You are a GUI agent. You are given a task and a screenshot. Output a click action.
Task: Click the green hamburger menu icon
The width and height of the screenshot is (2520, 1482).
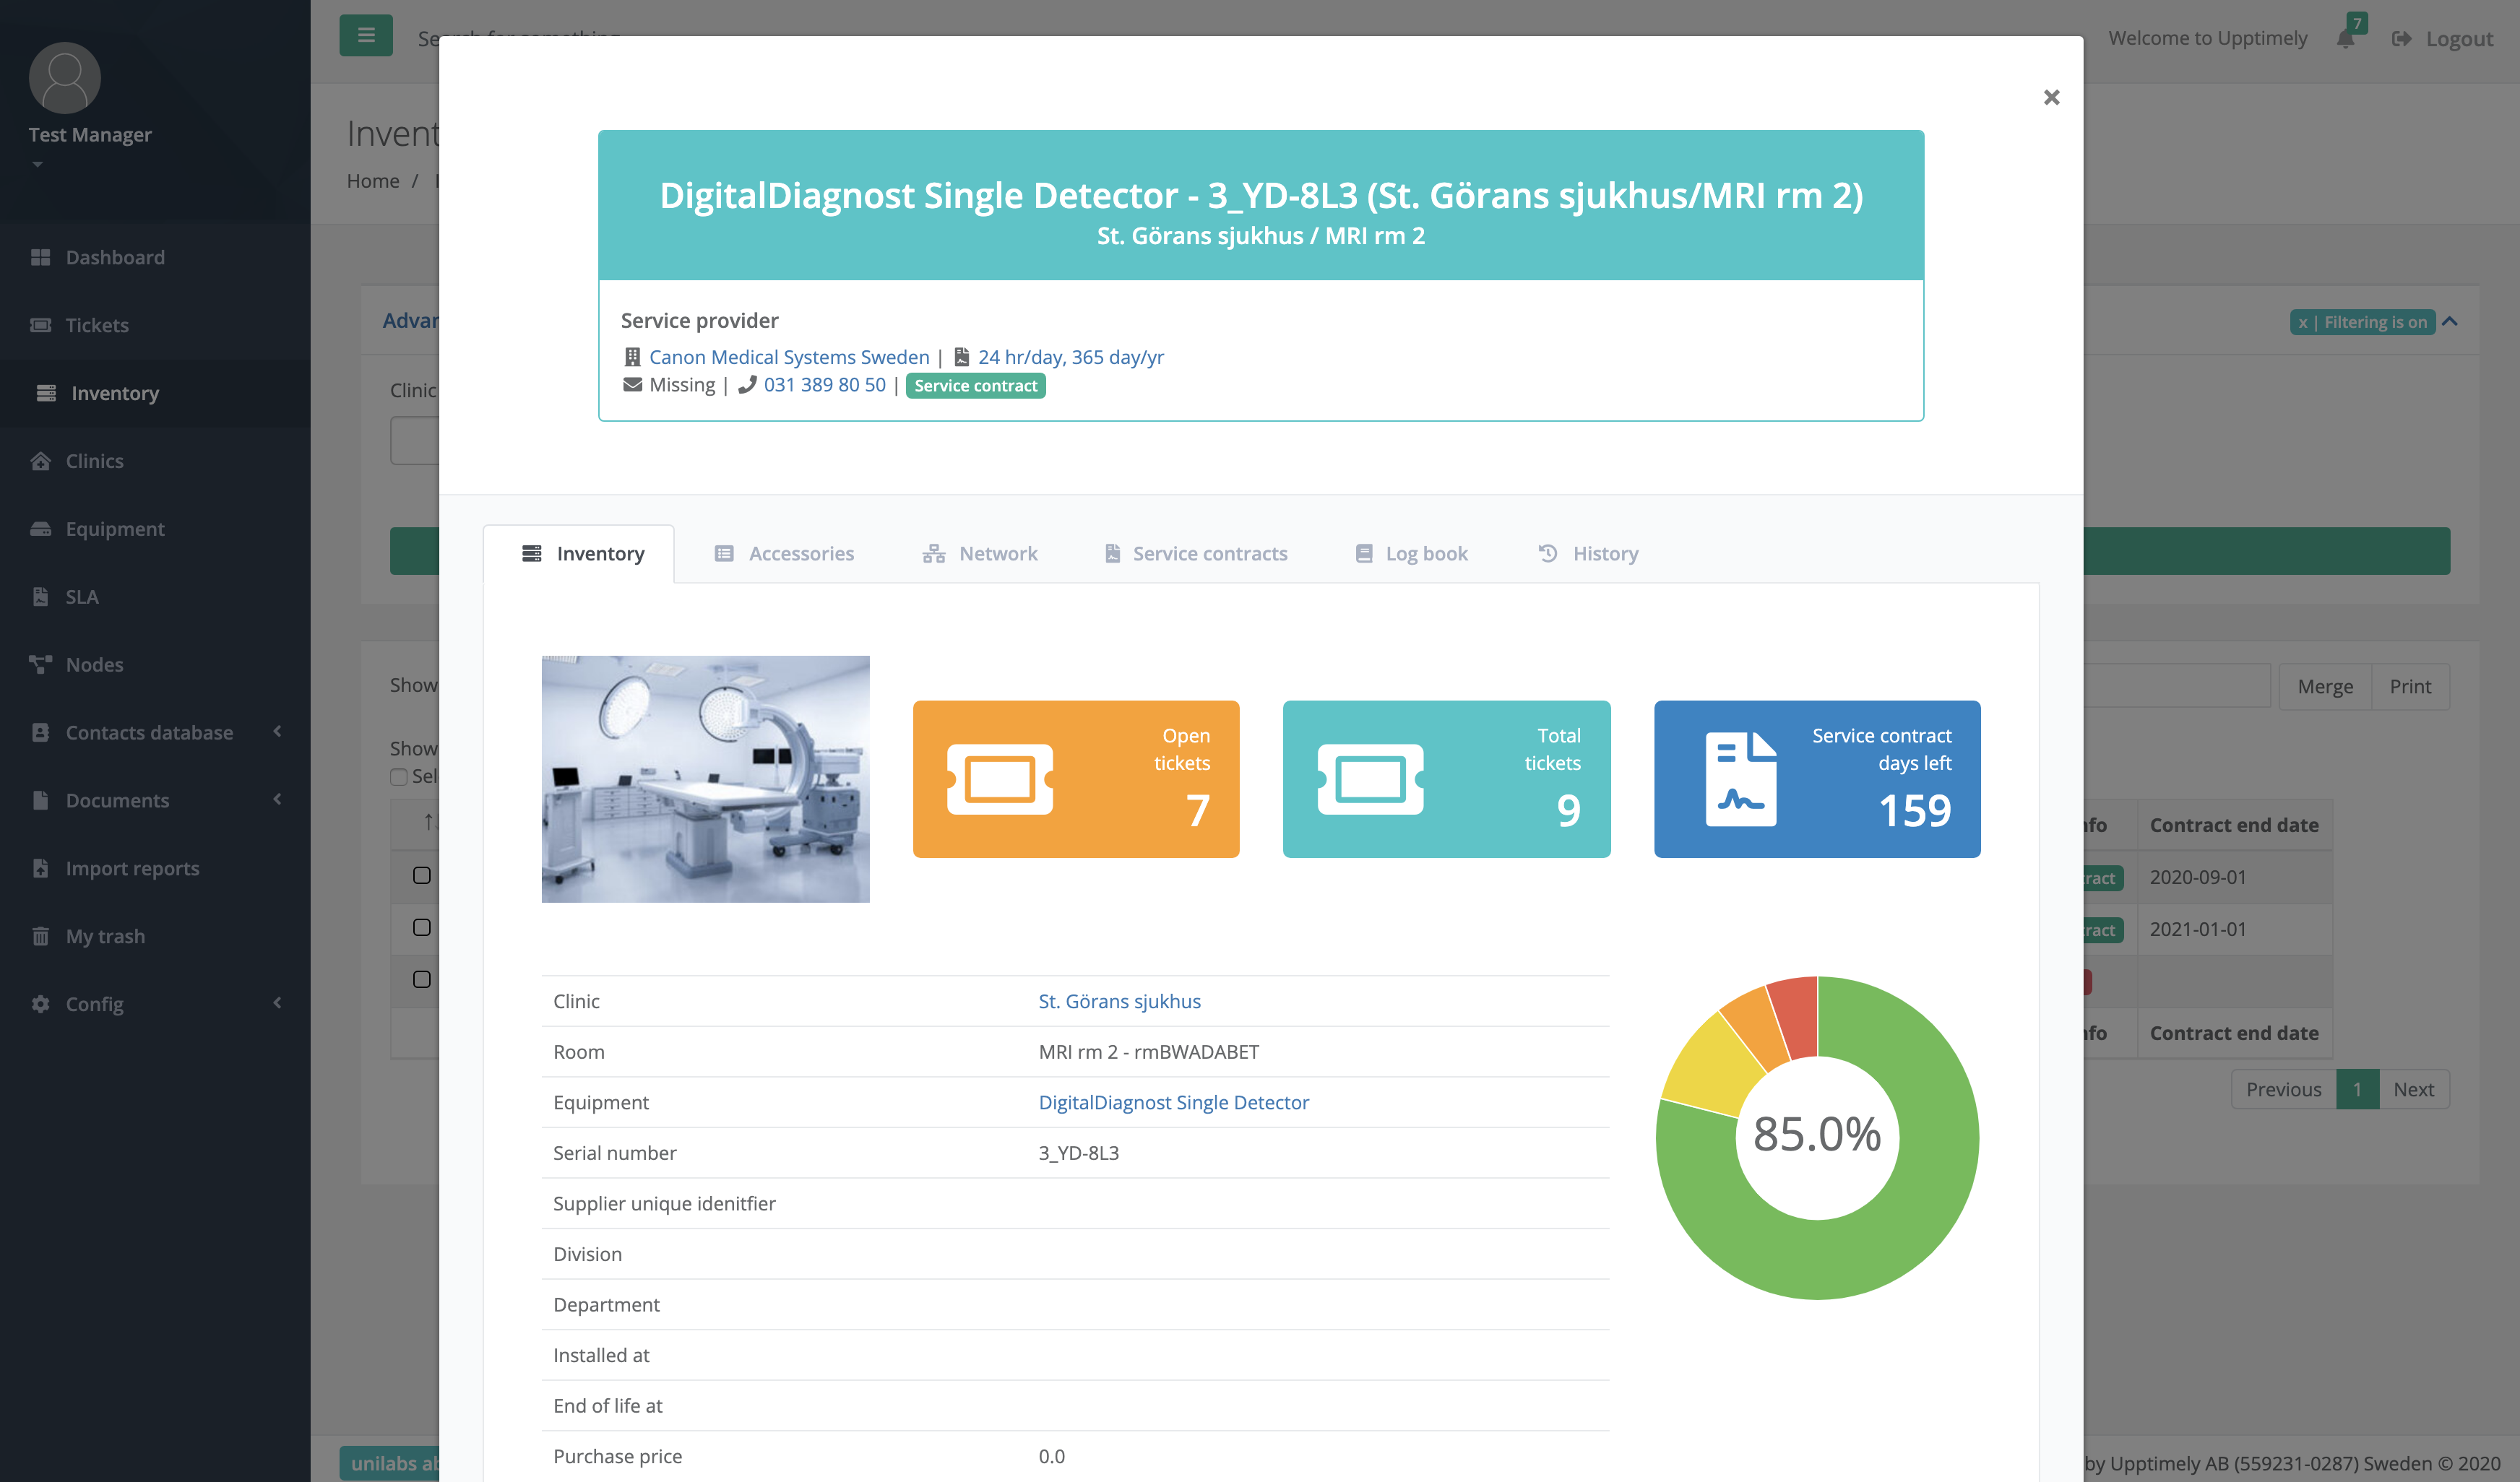366,35
